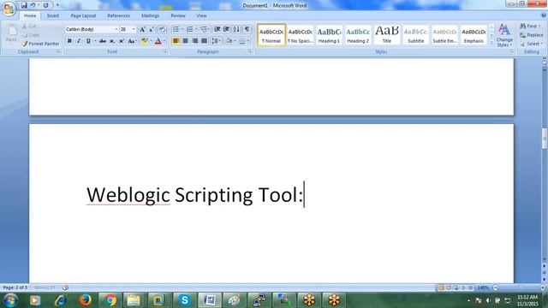548x308 pixels.
Task: Click the Replace button
Action: click(531, 35)
